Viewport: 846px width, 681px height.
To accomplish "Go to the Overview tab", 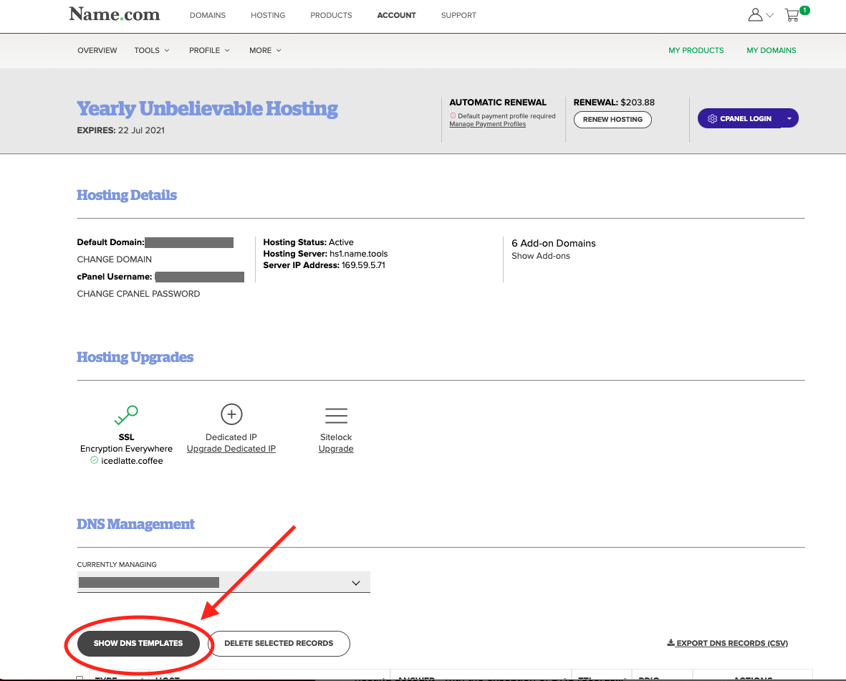I will [x=97, y=50].
